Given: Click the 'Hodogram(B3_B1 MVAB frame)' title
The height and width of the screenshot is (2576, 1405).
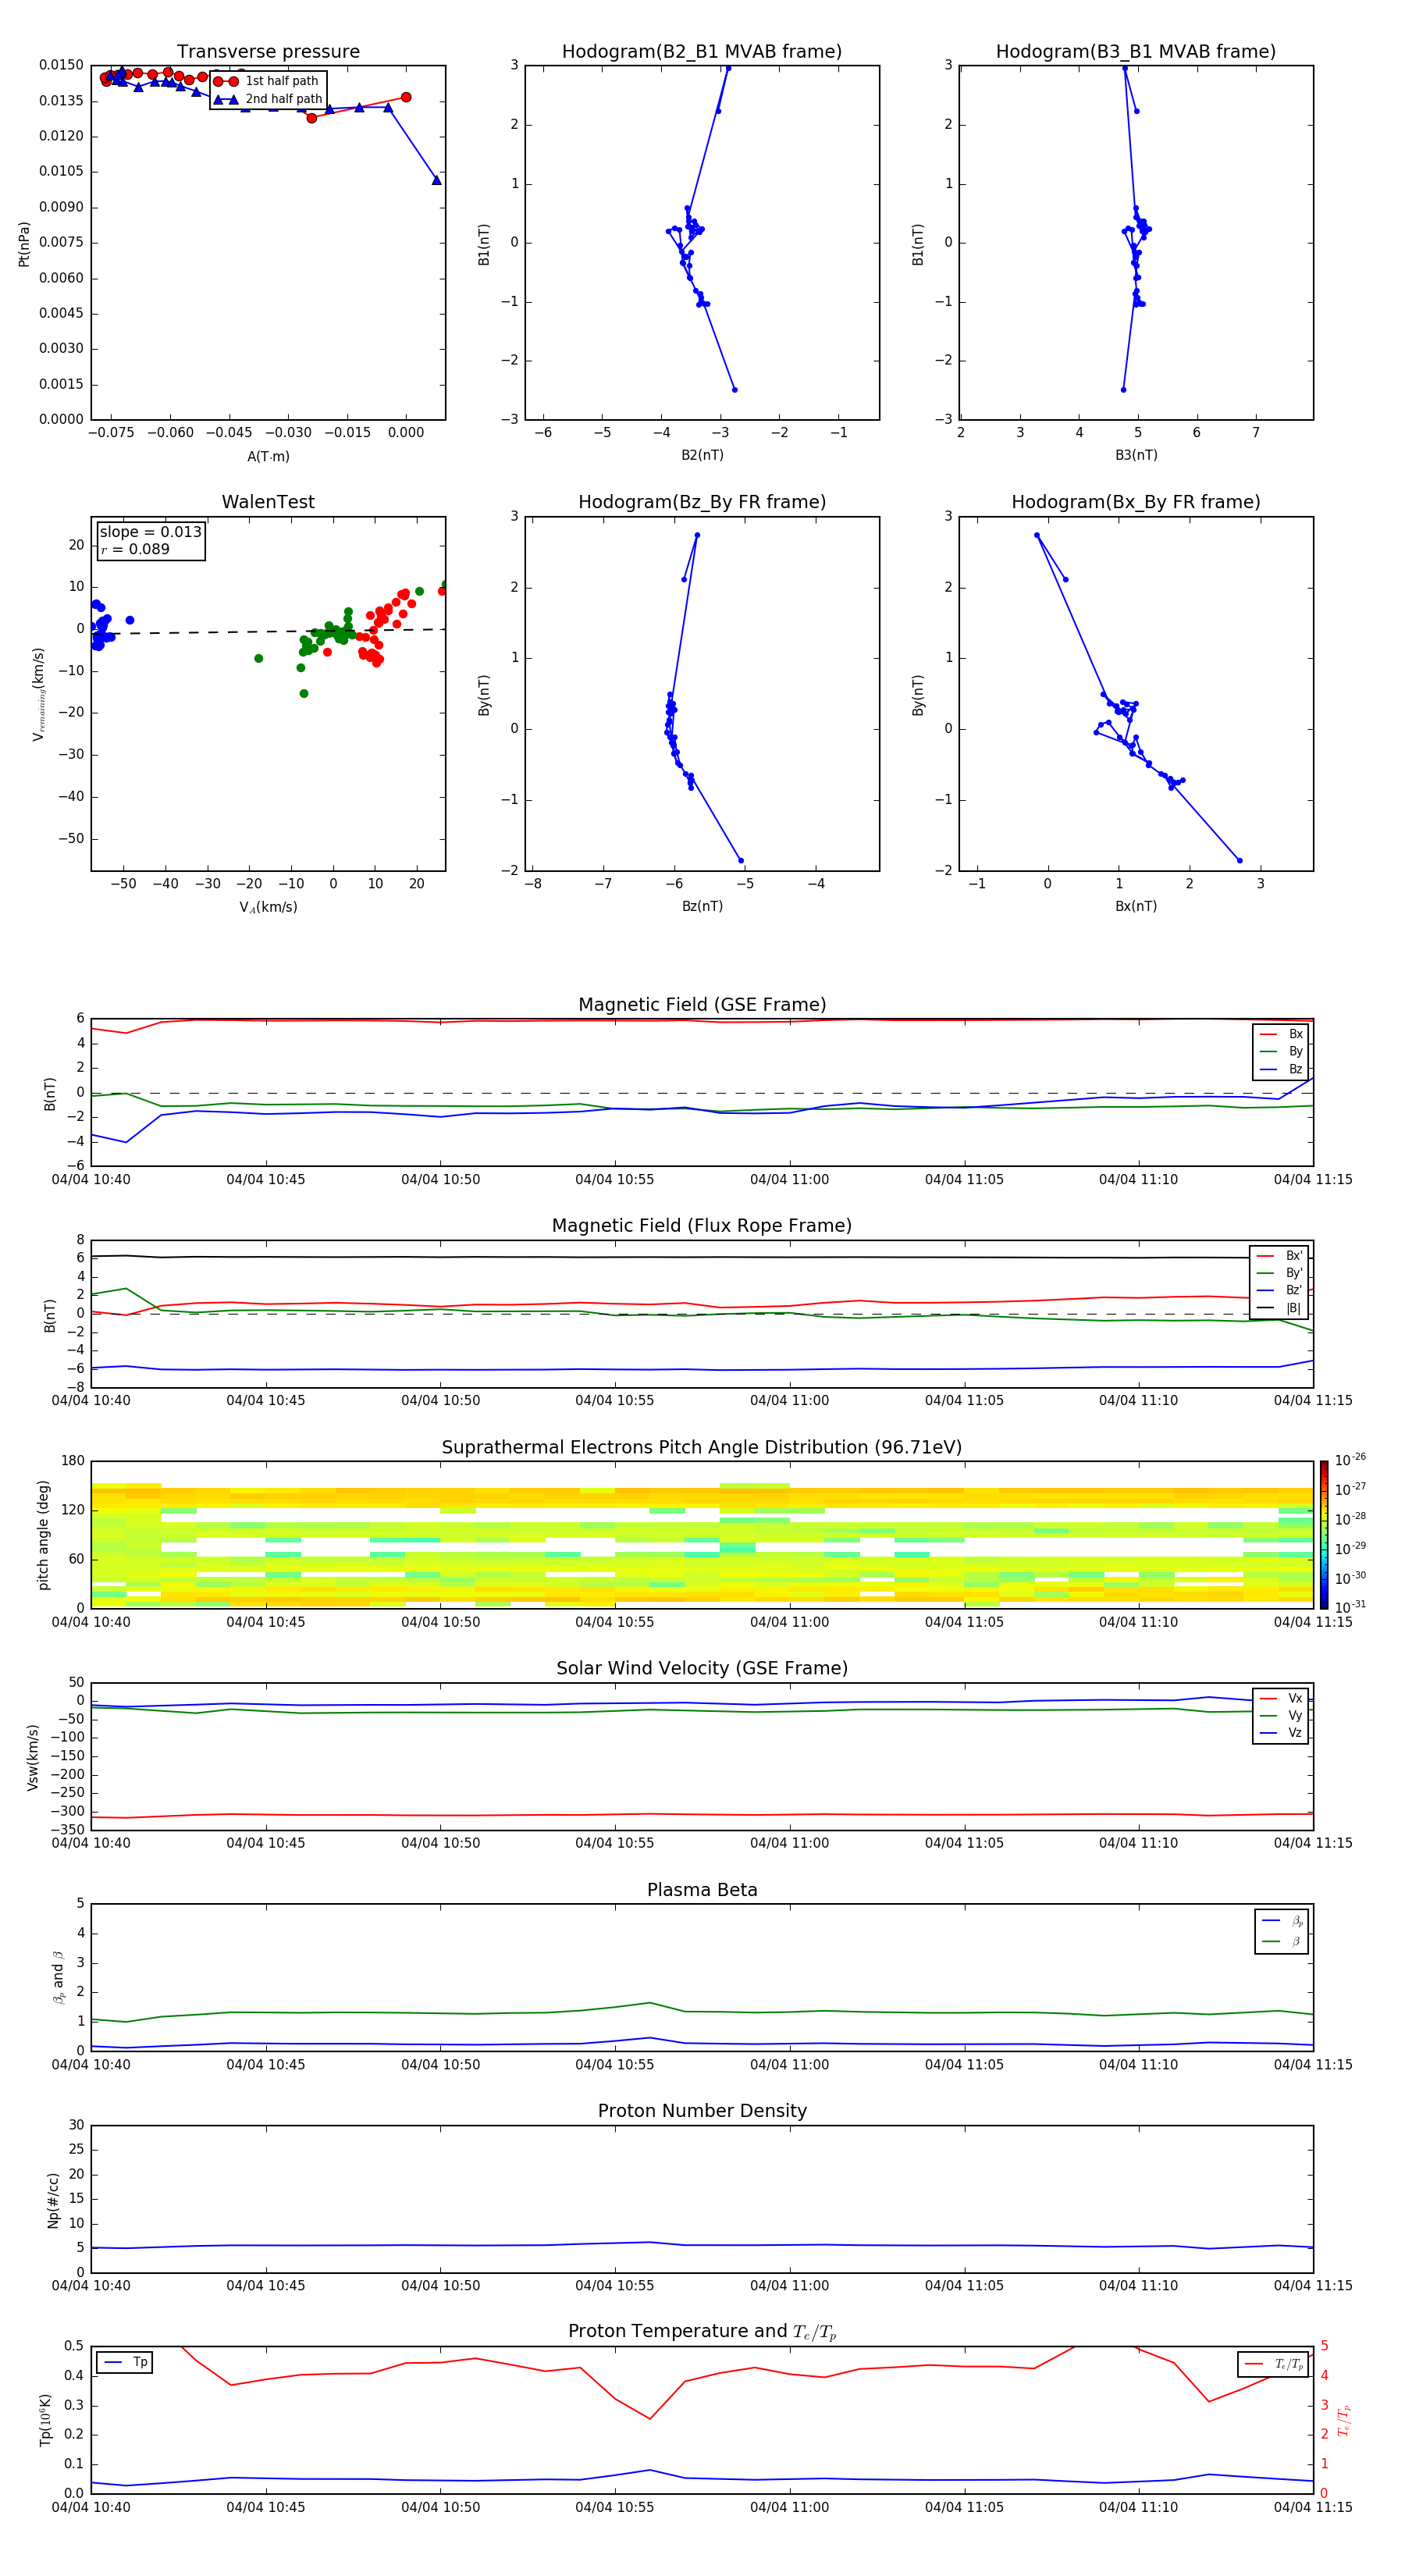Looking at the screenshot, I should coord(1136,52).
